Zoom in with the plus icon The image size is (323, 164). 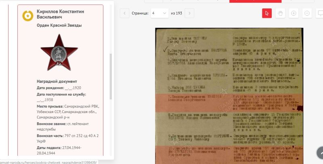pos(294,13)
